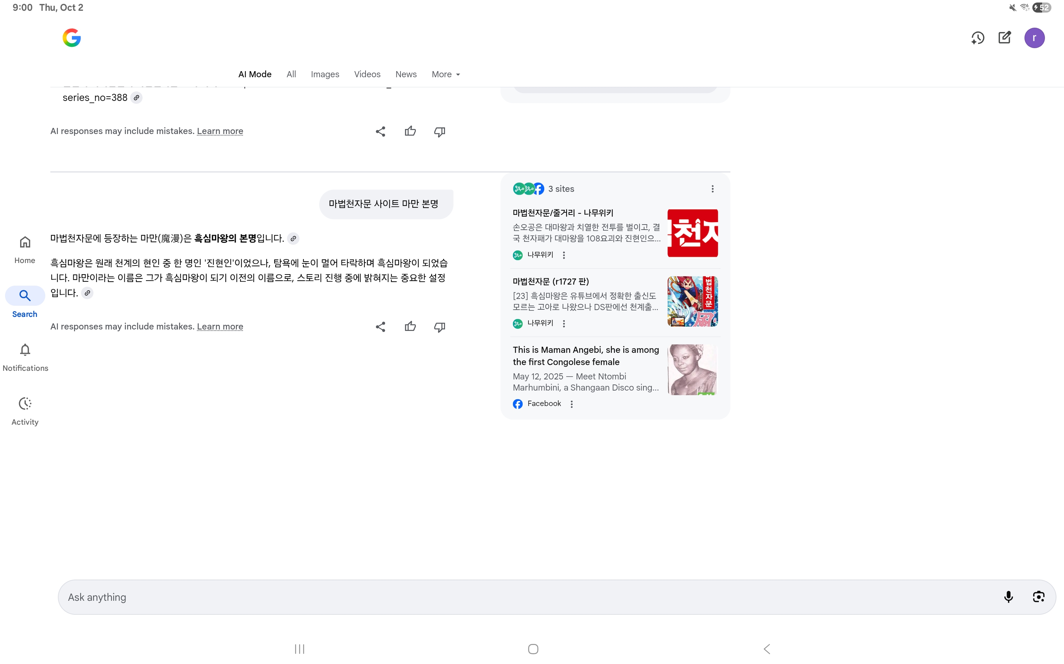Screen dimensions: 1064x664
Task: Open the AI Mode history icon
Action: [977, 38]
